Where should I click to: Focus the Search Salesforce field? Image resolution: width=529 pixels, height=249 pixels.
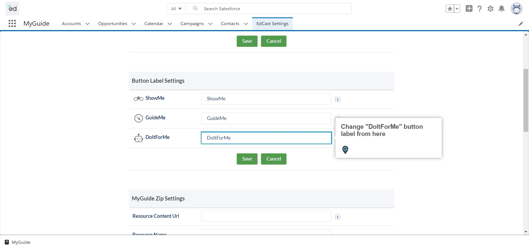(269, 9)
